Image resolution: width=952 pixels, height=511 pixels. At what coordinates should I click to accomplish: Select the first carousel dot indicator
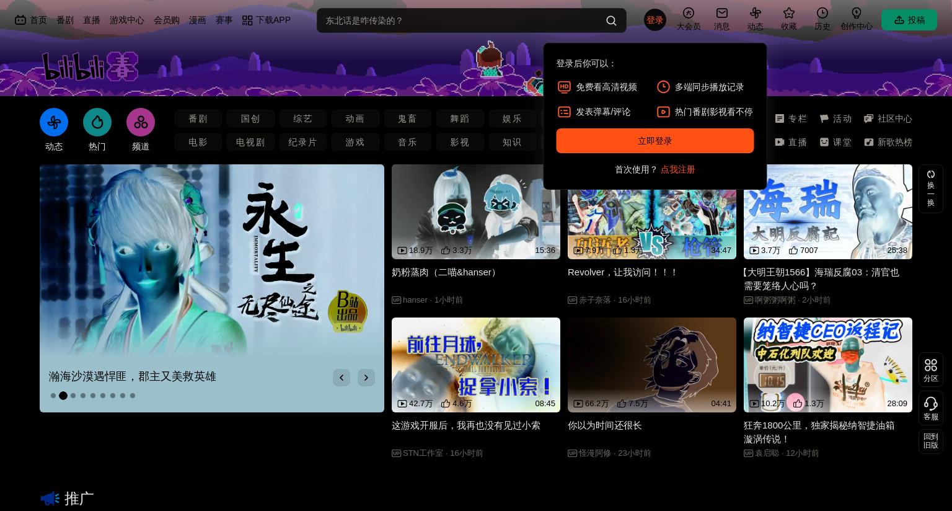pyautogui.click(x=53, y=396)
